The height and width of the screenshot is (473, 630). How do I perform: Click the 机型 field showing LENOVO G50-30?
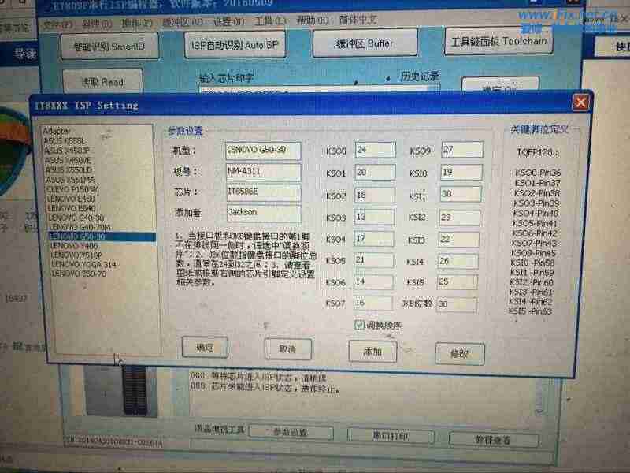tap(264, 150)
